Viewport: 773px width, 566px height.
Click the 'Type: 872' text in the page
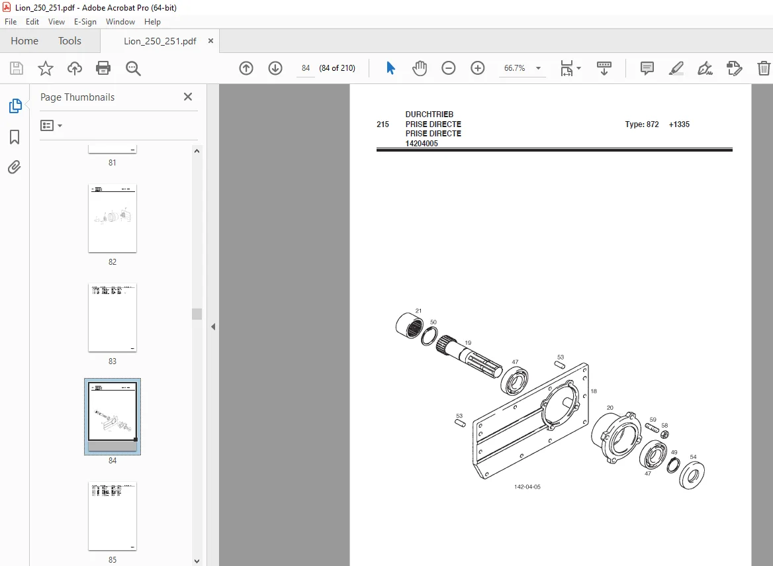pyautogui.click(x=642, y=124)
